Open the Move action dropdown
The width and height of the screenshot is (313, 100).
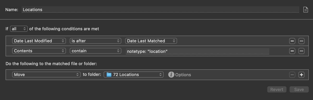pos(46,75)
